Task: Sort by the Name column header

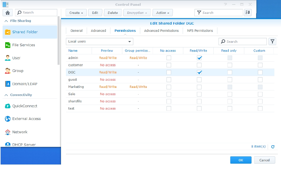Action: [79, 51]
